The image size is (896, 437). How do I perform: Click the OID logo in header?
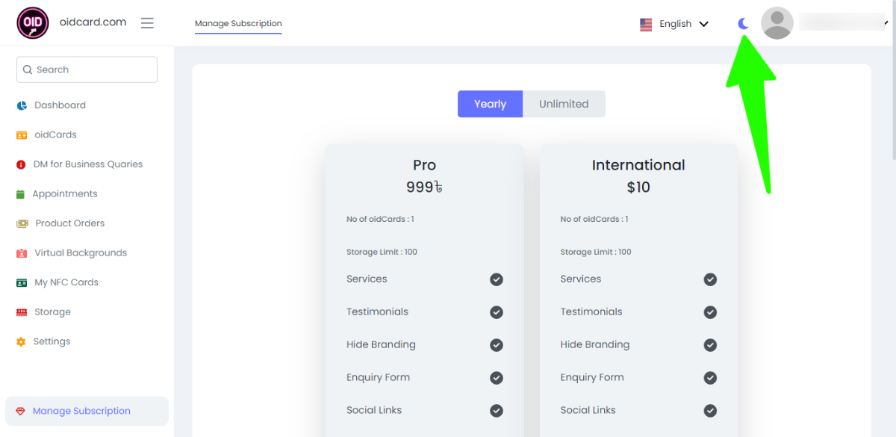[32, 23]
